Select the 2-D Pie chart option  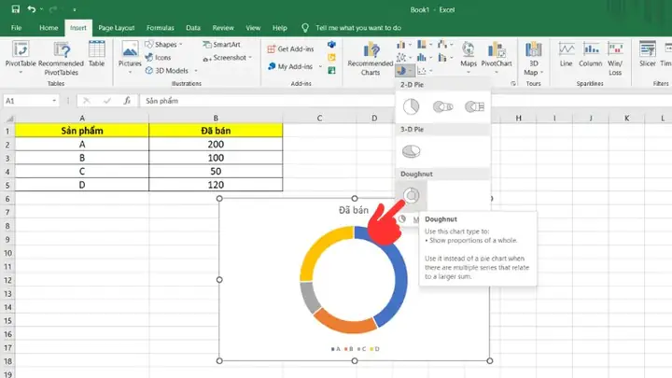411,106
